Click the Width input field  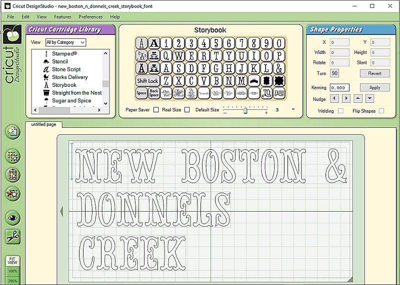[339, 52]
